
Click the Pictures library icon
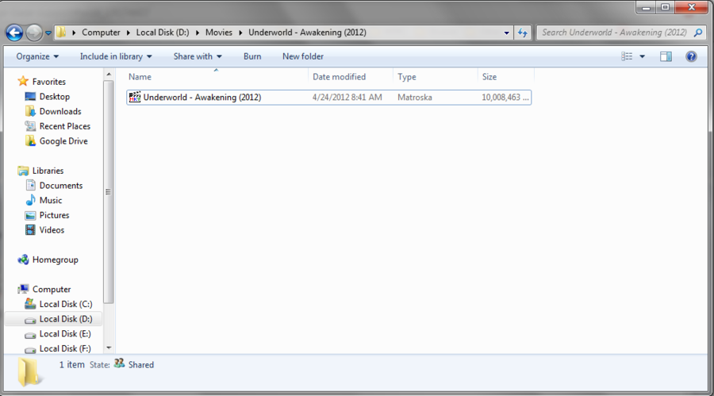[30, 215]
